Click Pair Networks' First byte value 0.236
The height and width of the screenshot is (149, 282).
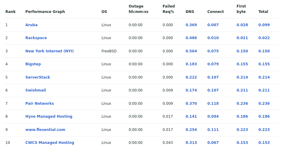pos(242,104)
